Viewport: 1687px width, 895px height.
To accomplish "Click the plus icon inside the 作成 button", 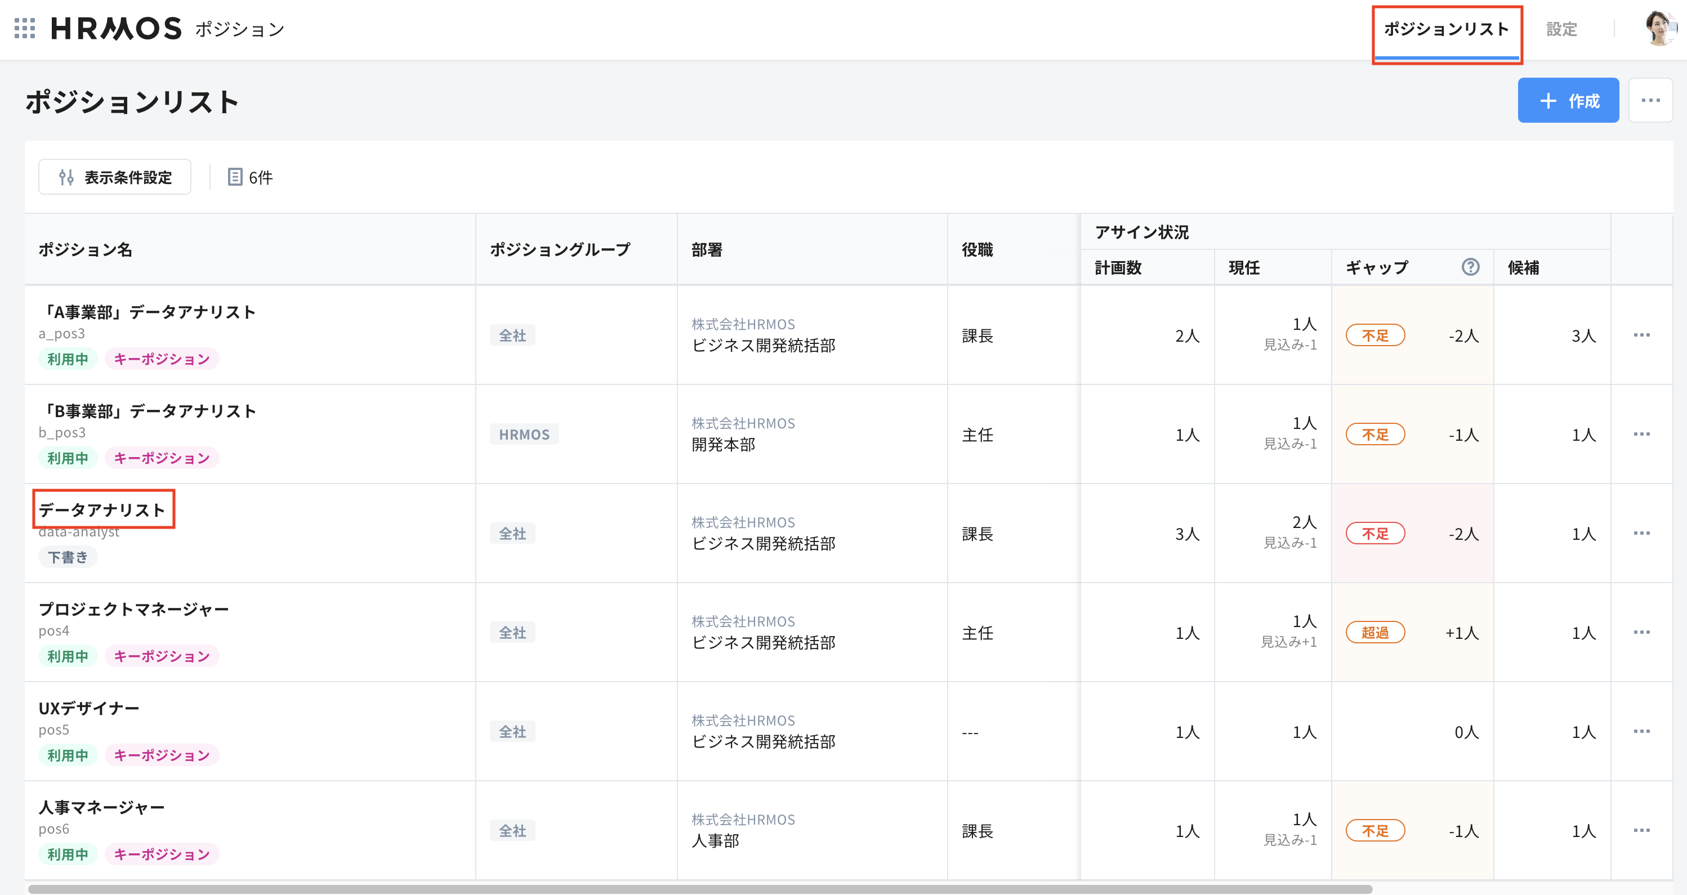I will (x=1548, y=100).
